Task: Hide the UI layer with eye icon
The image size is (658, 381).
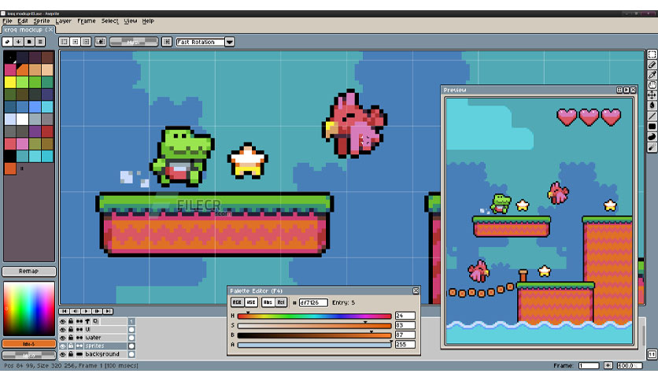Action: (x=62, y=329)
